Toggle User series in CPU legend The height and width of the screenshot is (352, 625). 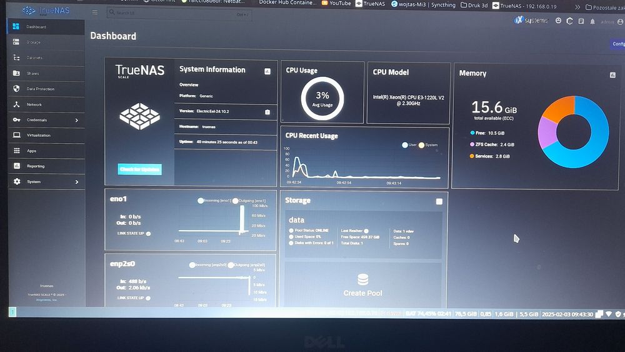(409, 144)
